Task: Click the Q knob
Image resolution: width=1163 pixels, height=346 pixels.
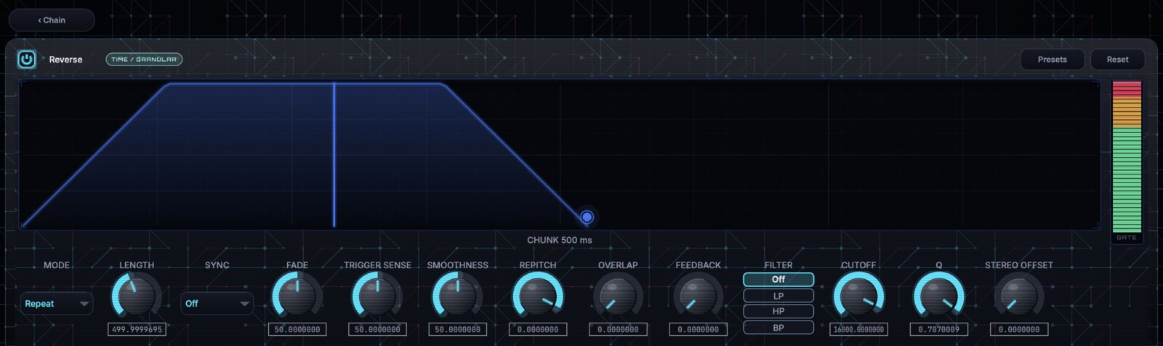Action: (938, 297)
